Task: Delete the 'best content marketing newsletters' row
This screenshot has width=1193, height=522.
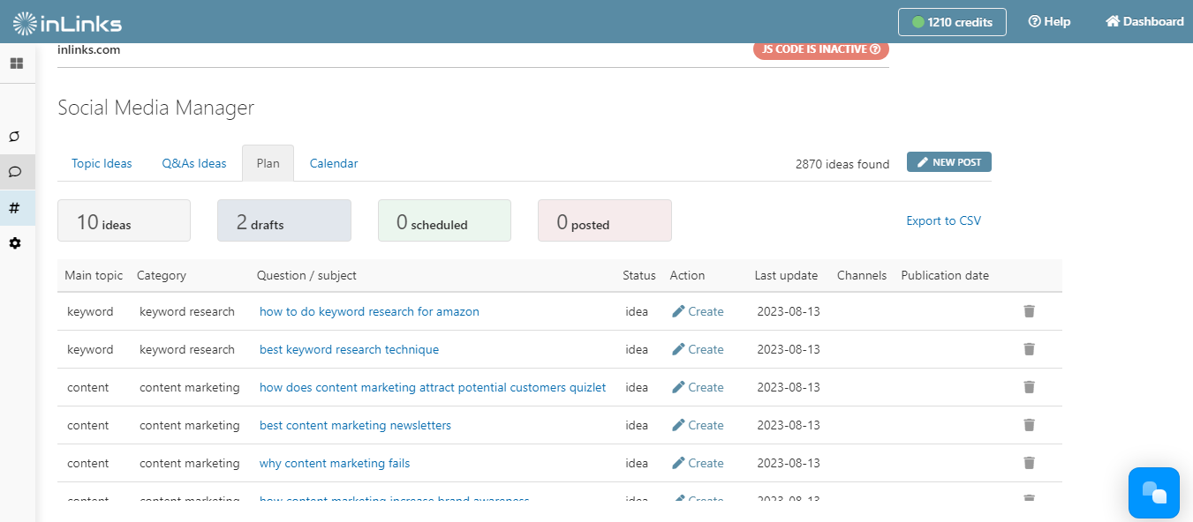Action: (x=1029, y=425)
